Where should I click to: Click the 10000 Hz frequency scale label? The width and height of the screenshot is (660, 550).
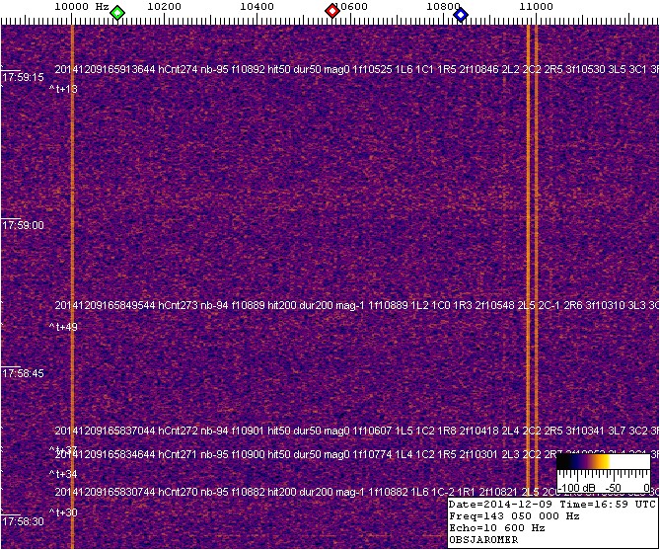pyautogui.click(x=81, y=7)
